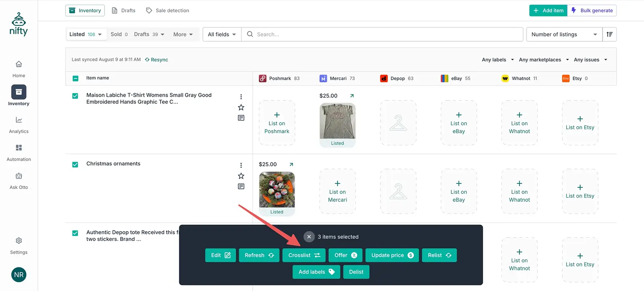
Task: Select the Sold 0 filter tab
Action: click(x=119, y=35)
